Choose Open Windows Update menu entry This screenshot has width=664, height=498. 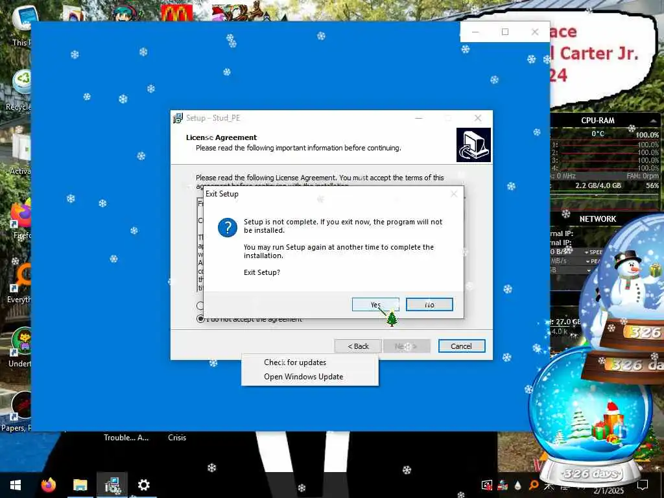(303, 377)
